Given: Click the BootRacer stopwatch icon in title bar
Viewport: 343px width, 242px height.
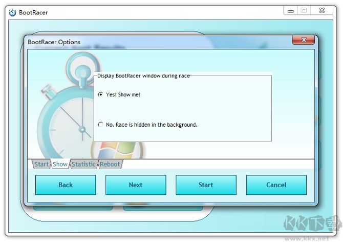Looking at the screenshot, I should 13,12.
